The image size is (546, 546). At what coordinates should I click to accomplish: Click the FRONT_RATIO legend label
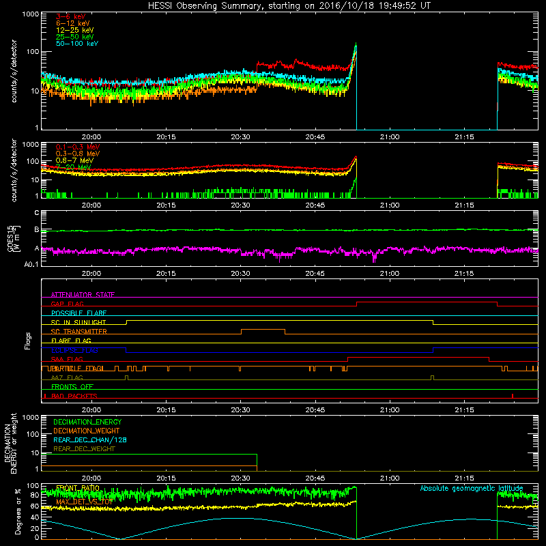(78, 488)
